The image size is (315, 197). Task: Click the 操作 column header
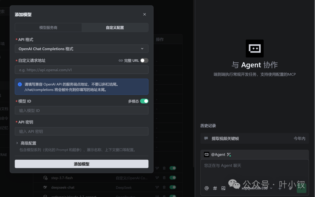160,39
